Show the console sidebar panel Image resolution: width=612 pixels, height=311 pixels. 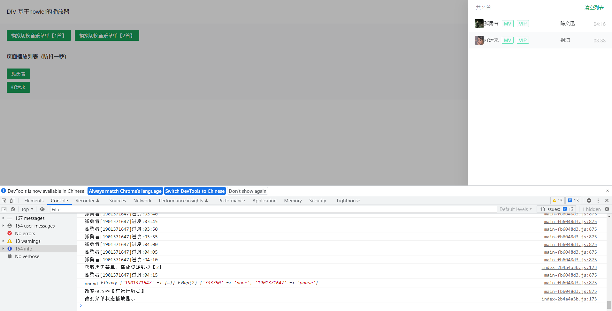pos(4,209)
